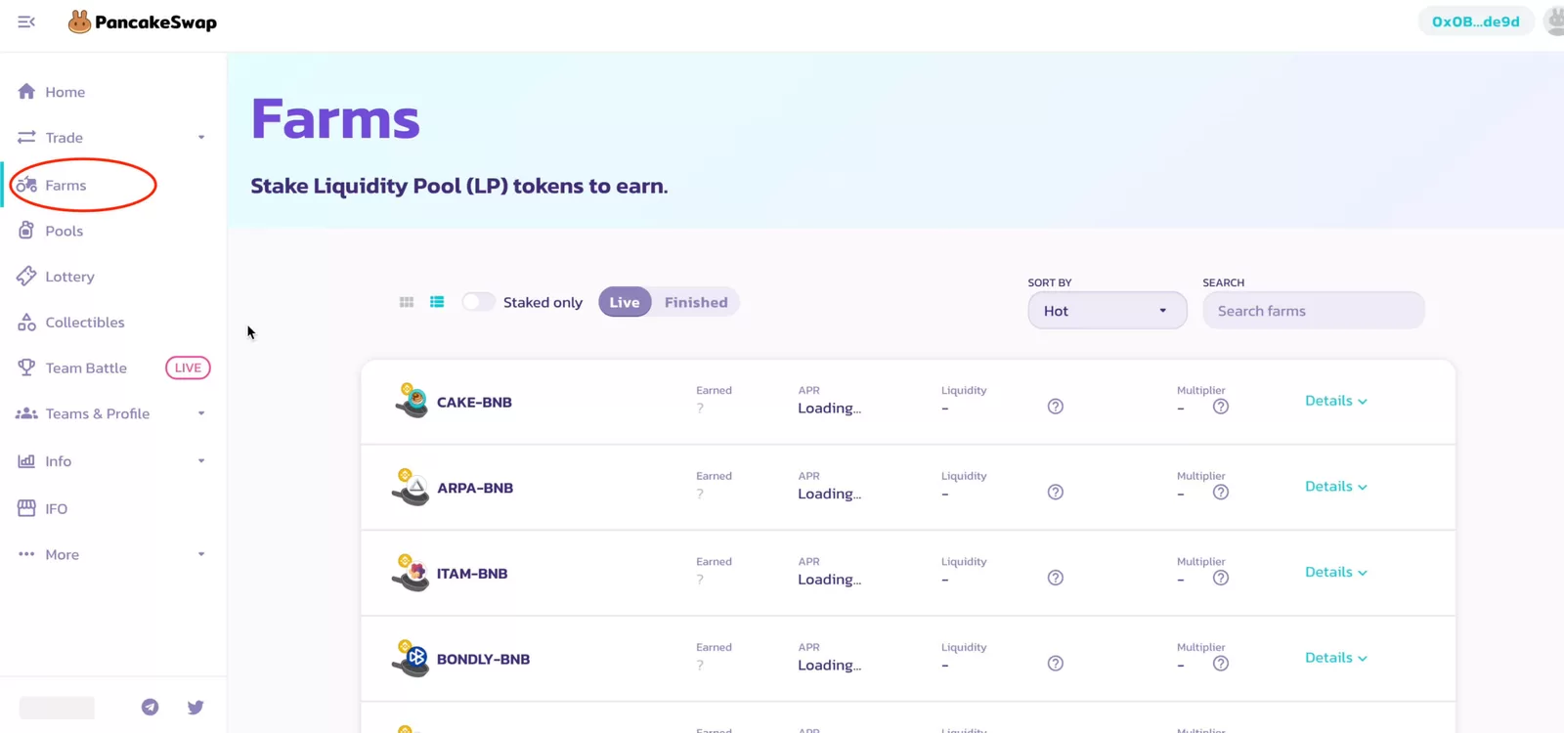Click the Team Battle trophy icon

coord(26,367)
